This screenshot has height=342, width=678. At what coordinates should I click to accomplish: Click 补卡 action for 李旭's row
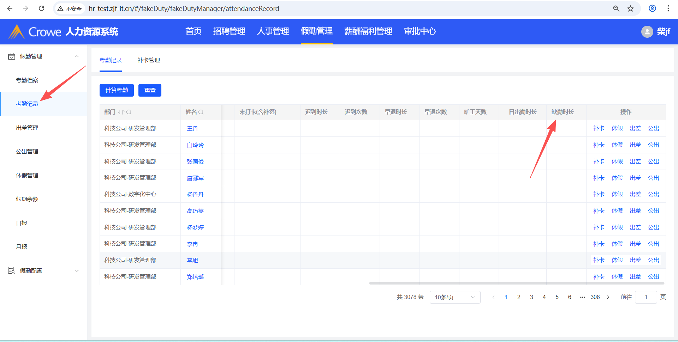tap(599, 260)
